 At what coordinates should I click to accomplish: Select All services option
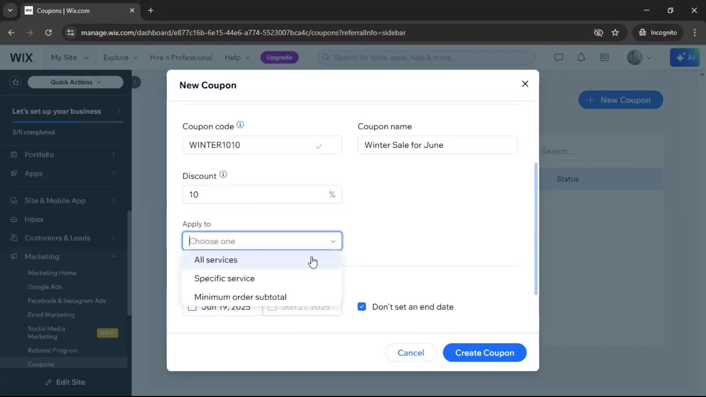[262, 260]
